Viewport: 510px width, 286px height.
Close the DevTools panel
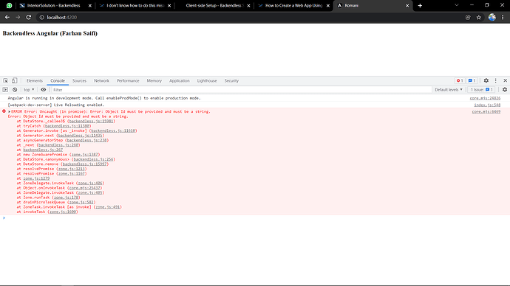[505, 81]
